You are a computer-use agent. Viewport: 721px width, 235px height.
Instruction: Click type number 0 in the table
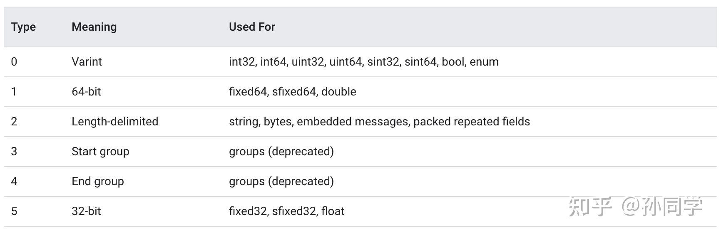14,62
